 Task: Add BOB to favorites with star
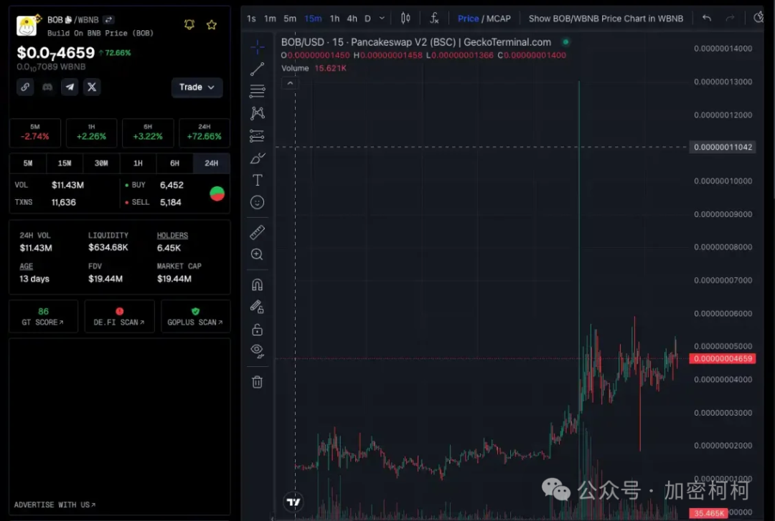212,25
